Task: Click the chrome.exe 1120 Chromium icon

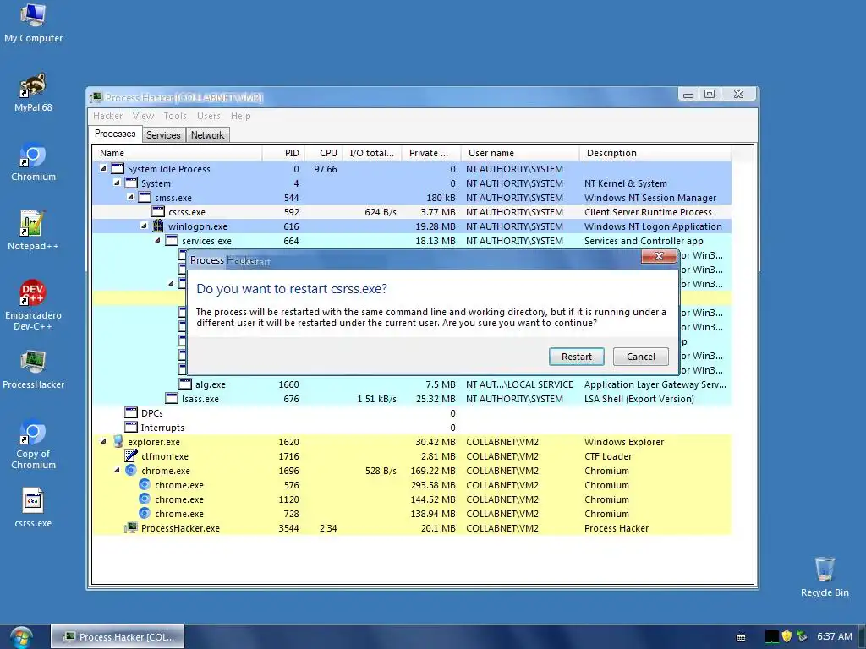Action: 144,499
